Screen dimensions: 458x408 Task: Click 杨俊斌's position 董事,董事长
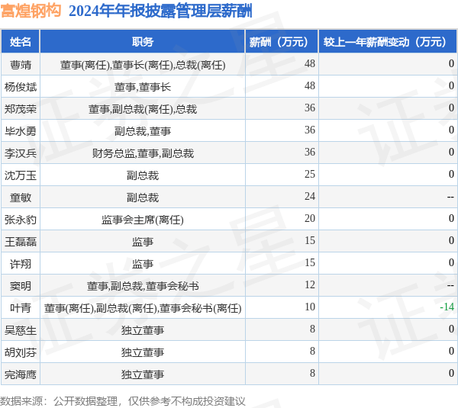(143, 87)
